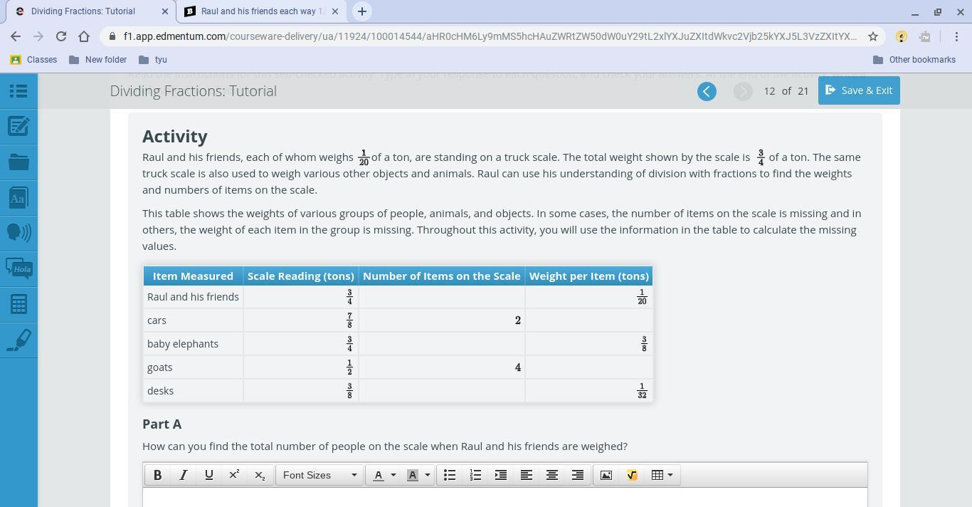This screenshot has height=507, width=972.
Task: Click the cars table row label
Action: pos(157,320)
